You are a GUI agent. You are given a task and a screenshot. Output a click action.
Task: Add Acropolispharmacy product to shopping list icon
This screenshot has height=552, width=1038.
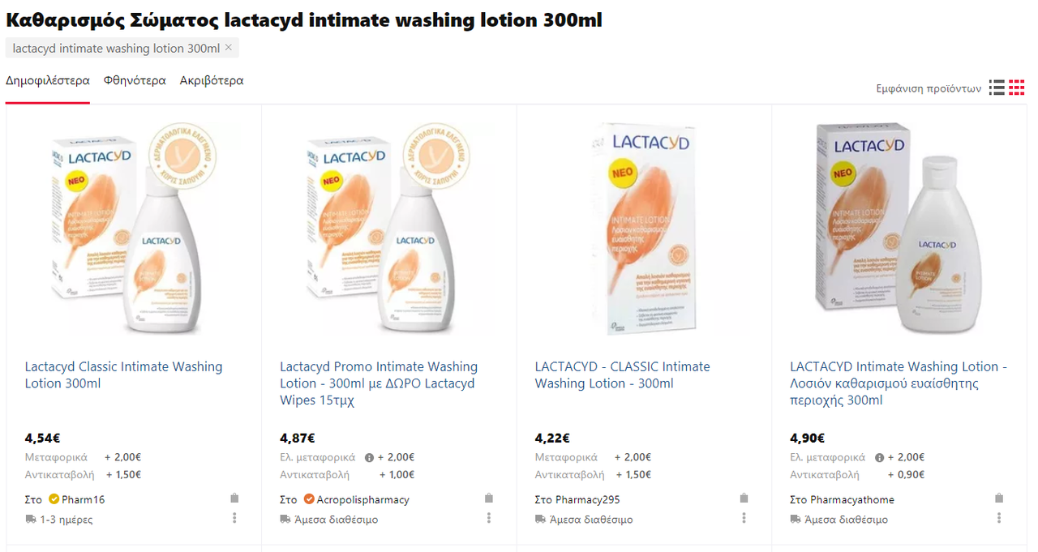[489, 499]
